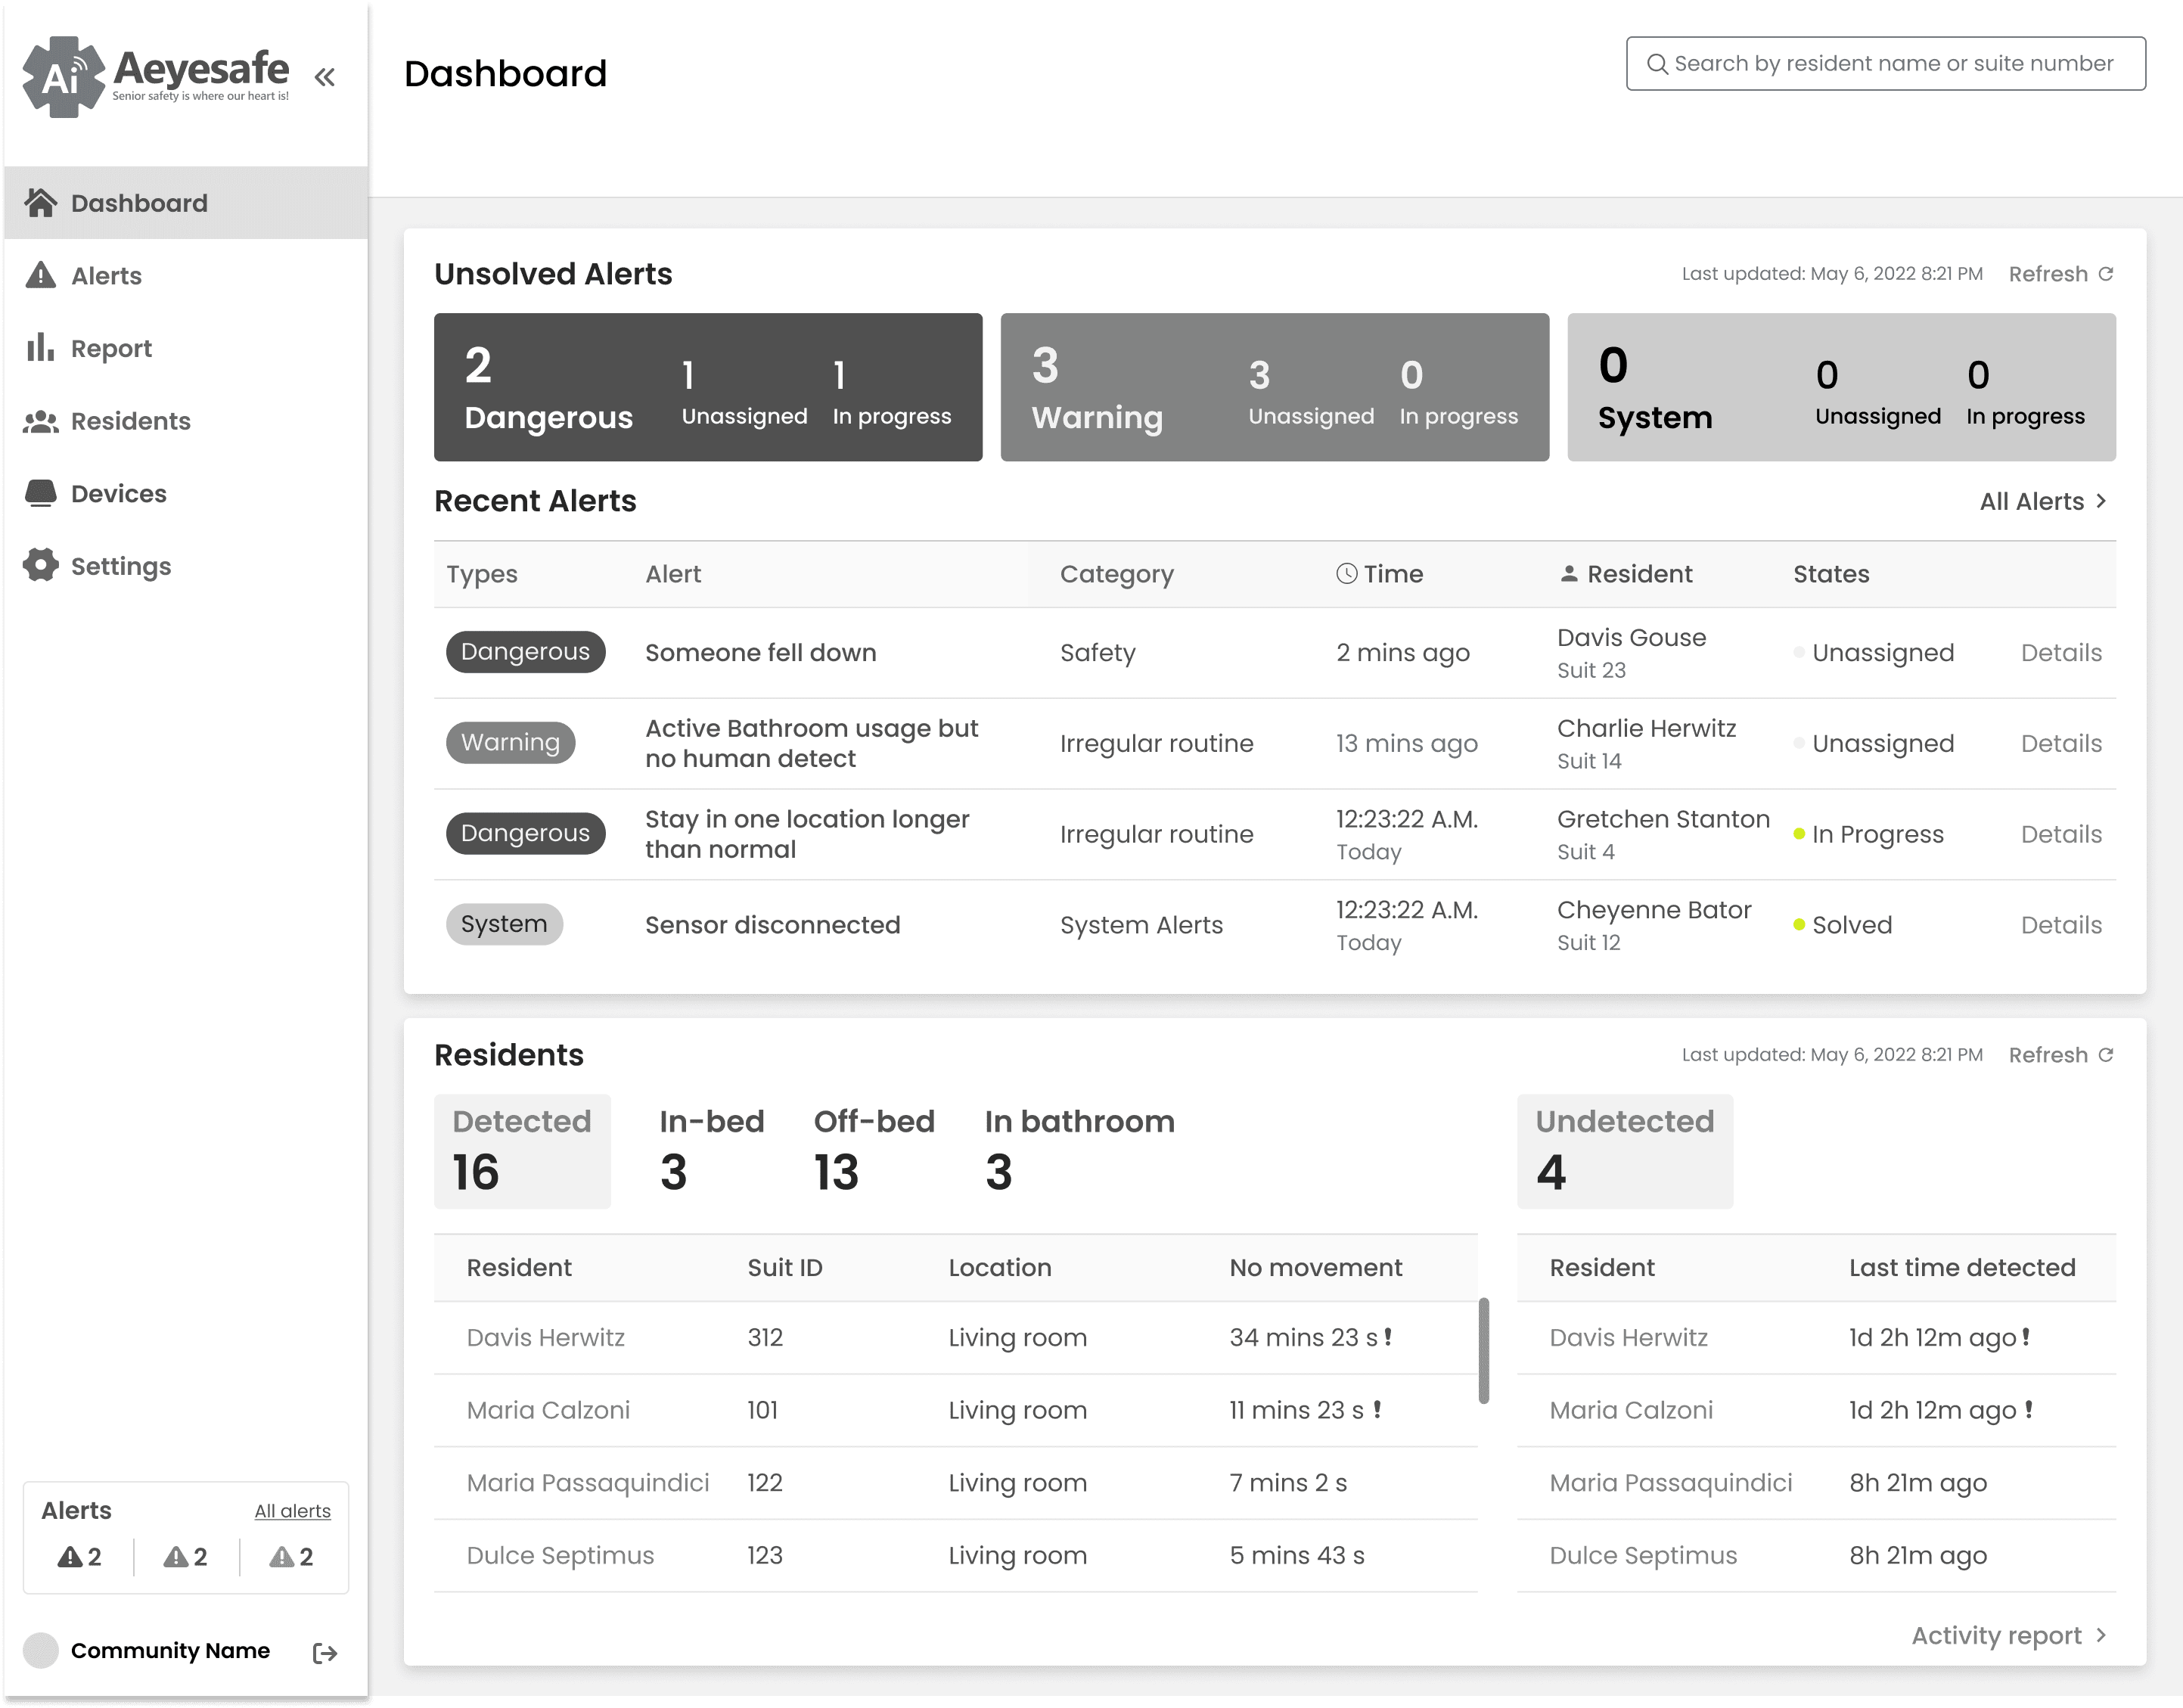Open the Activity report link
Screen dimensions: 2183x1708
[2010, 1635]
